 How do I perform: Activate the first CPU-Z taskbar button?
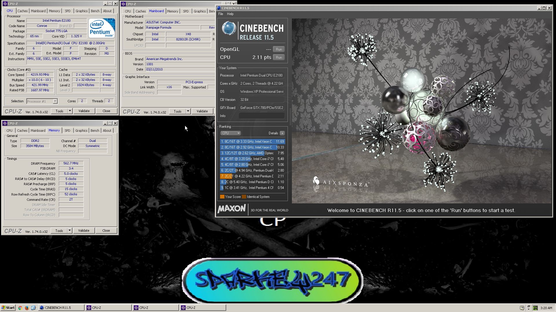pos(109,308)
